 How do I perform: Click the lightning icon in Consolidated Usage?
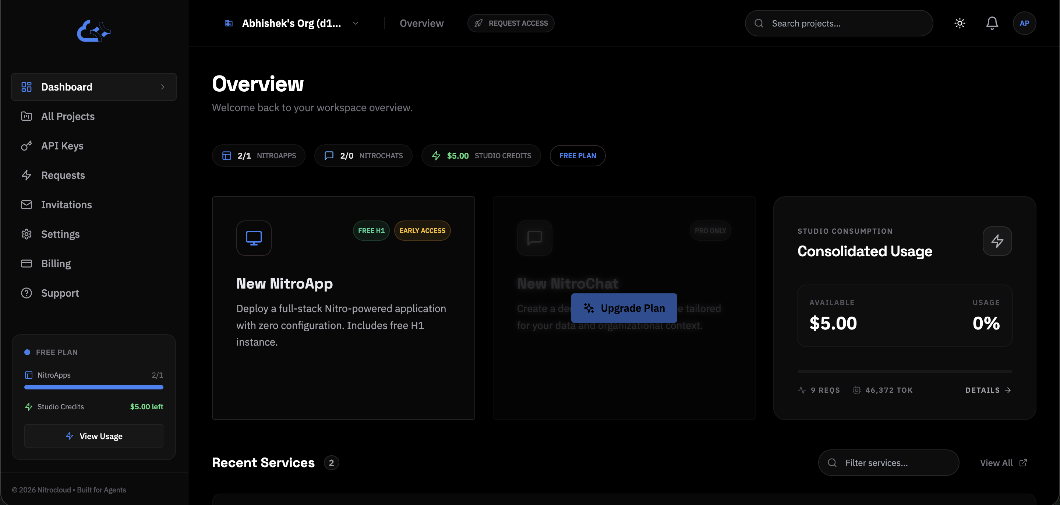click(997, 241)
